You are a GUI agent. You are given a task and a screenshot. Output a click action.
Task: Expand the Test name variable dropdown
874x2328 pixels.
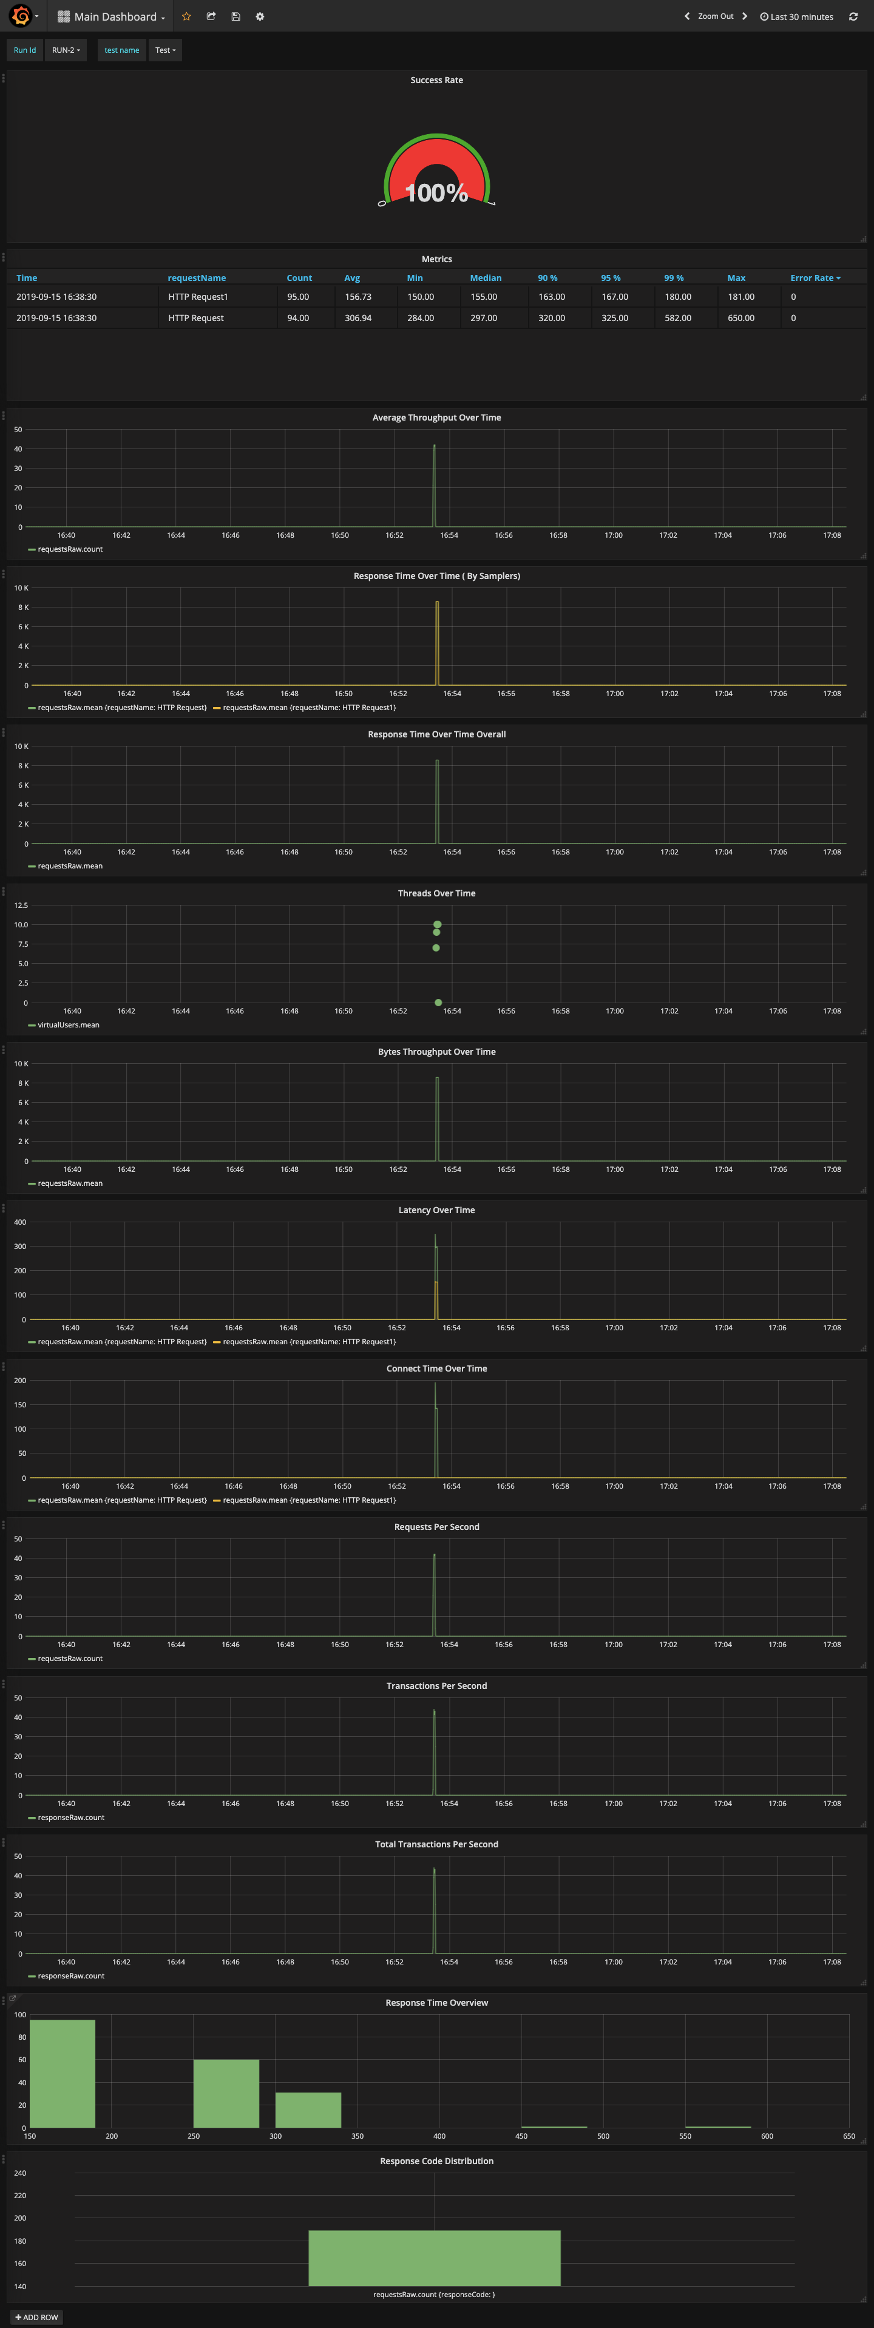coord(164,50)
